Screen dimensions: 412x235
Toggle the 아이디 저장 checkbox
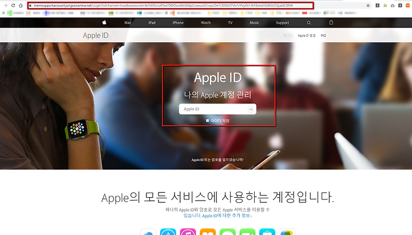click(x=207, y=120)
